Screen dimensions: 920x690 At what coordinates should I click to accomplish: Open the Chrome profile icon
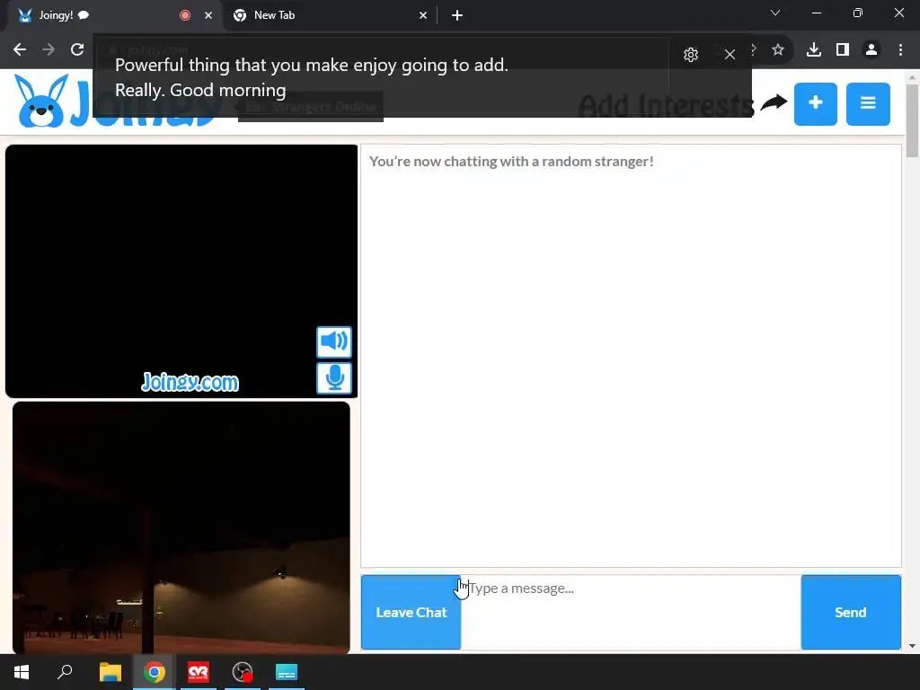click(871, 49)
